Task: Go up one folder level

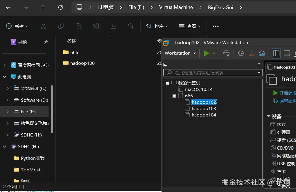Action: pyautogui.click(x=43, y=7)
